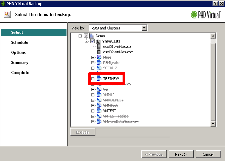This screenshot has height=161, width=225.
Task: Click the Next button
Action: pyautogui.click(x=181, y=154)
